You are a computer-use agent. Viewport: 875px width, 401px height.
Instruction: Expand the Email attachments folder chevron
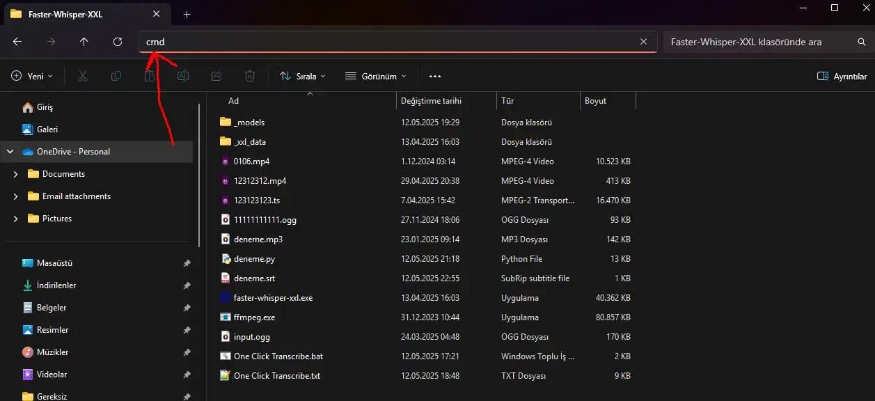click(15, 196)
